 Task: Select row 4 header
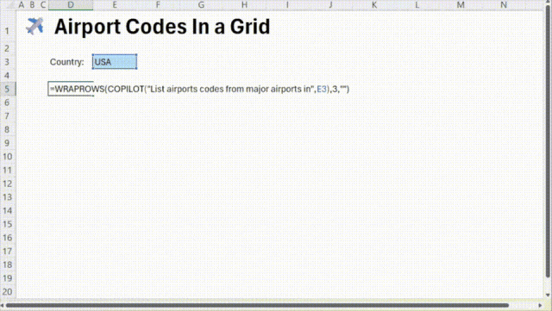[x=7, y=75]
